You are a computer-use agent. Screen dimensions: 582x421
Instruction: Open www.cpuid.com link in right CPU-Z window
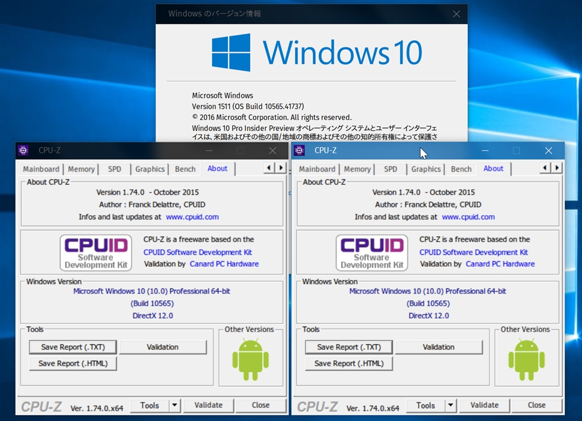468,217
